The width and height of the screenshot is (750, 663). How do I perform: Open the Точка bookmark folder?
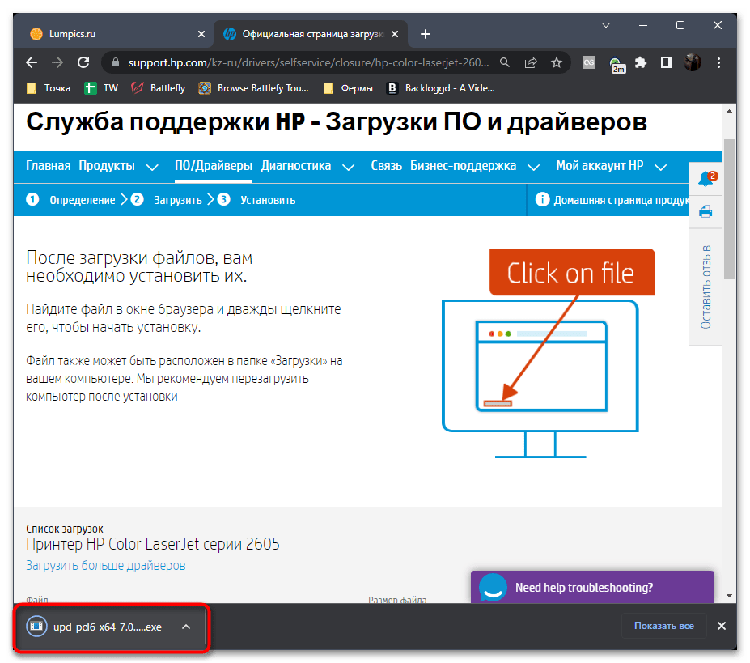click(x=49, y=88)
